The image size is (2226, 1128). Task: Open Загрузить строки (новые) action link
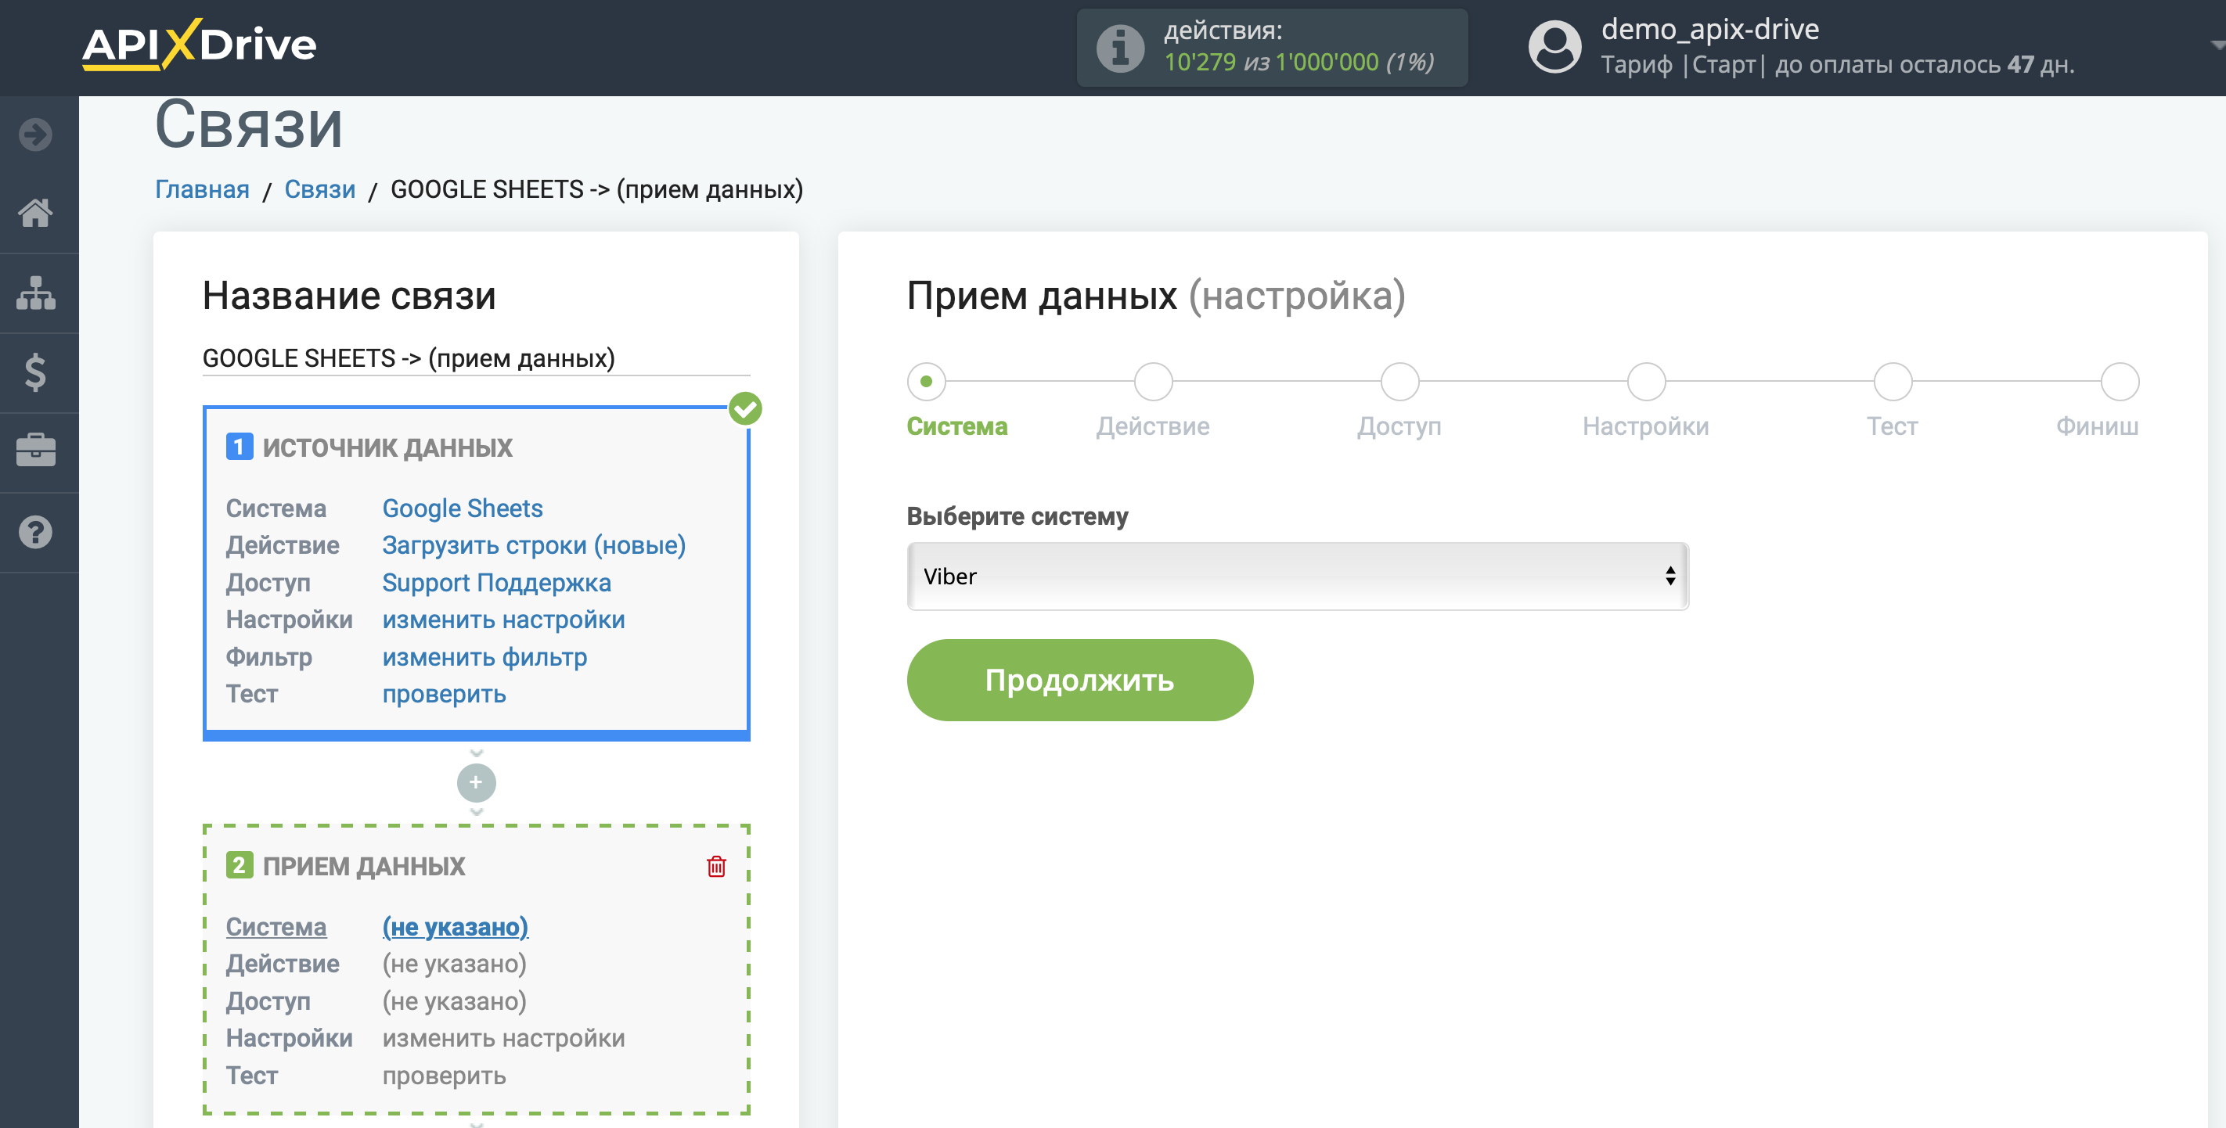(x=534, y=545)
